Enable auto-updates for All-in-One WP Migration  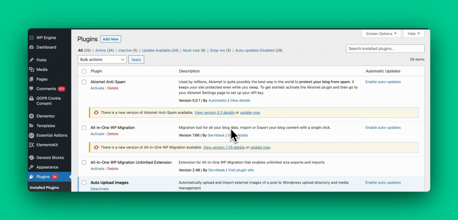pyautogui.click(x=383, y=128)
